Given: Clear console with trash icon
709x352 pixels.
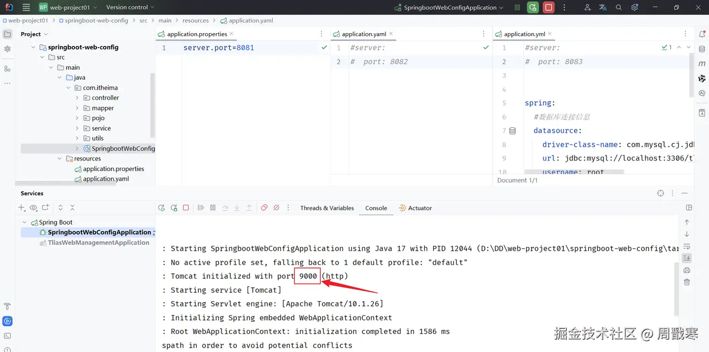Looking at the screenshot, I should [x=687, y=282].
